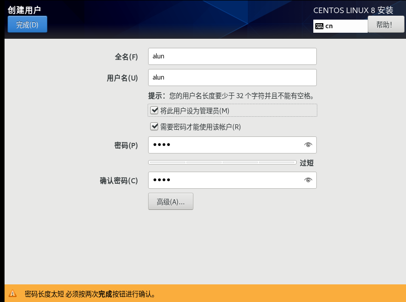Hide text in 密码 field using eye toggle
The width and height of the screenshot is (406, 302).
point(308,145)
